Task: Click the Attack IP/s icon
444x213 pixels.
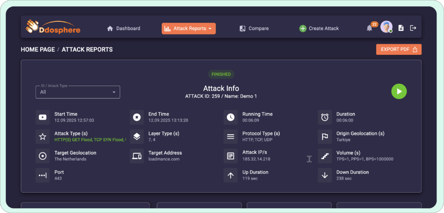Action: tap(231, 156)
